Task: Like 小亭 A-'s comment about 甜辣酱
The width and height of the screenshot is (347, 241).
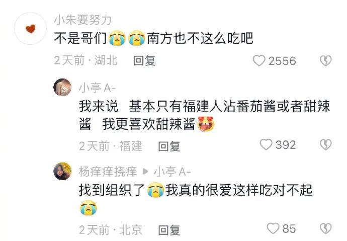Action: click(x=266, y=145)
